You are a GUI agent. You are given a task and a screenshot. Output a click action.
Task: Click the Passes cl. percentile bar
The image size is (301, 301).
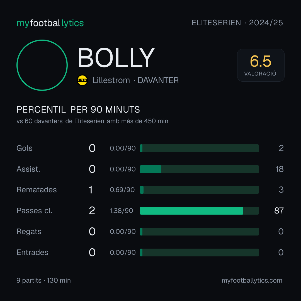199,211
